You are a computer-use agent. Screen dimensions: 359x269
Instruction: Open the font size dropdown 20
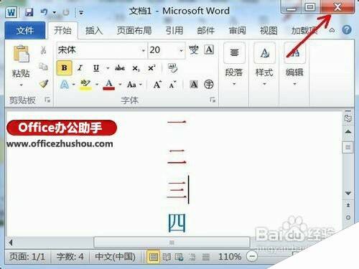pyautogui.click(x=181, y=50)
